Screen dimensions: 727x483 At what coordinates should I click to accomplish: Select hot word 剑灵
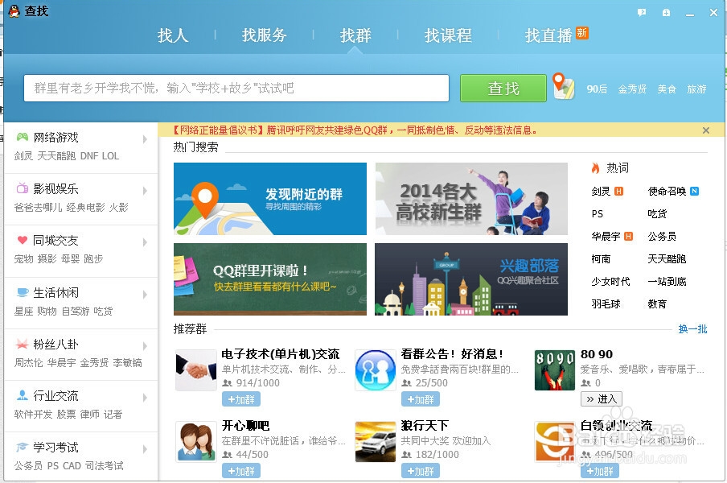[601, 191]
